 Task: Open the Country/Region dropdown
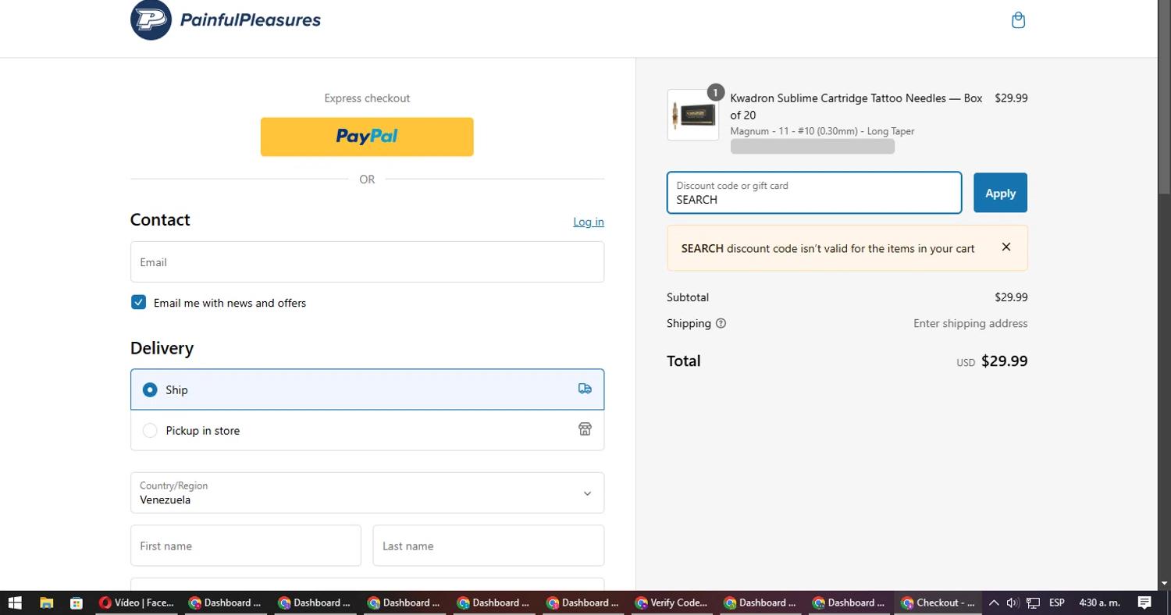point(367,492)
